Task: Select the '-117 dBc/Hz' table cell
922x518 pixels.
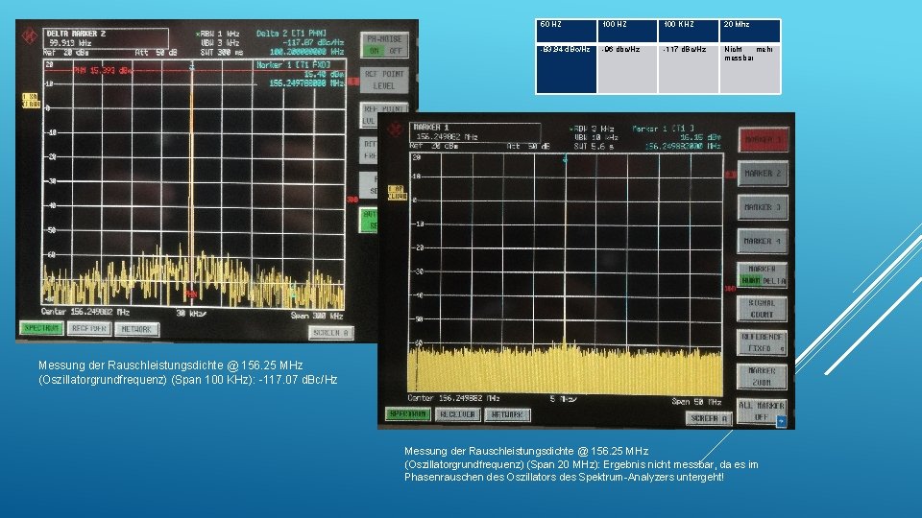Action: click(x=689, y=69)
